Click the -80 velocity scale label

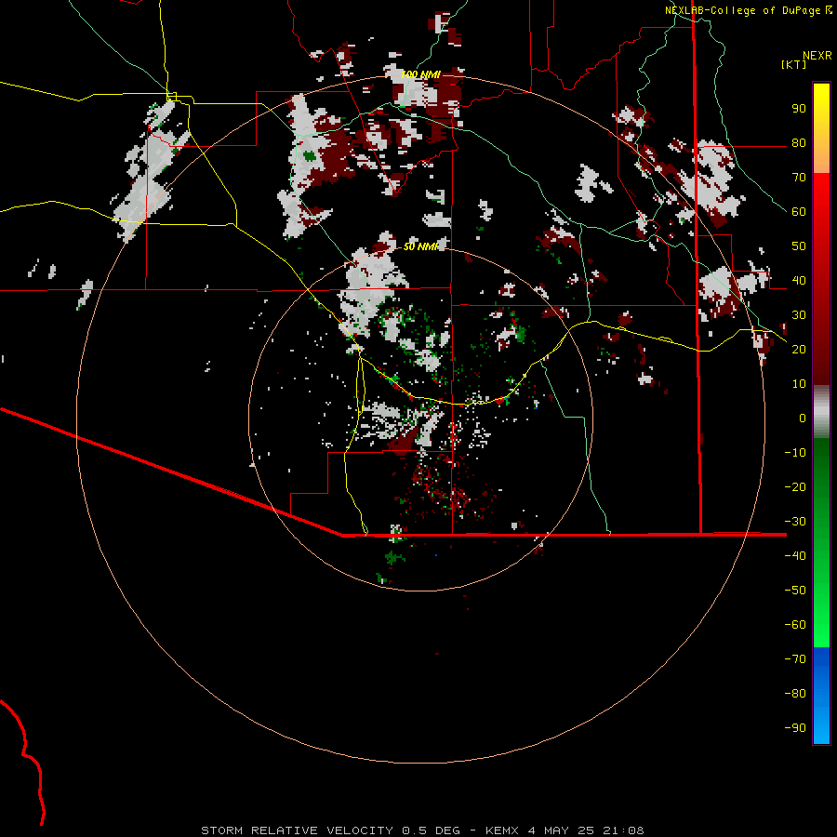click(x=795, y=694)
